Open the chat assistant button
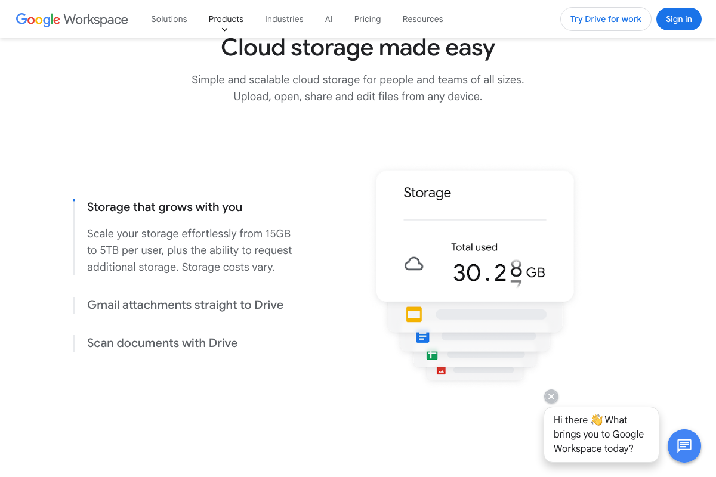The height and width of the screenshot is (477, 716). [684, 445]
